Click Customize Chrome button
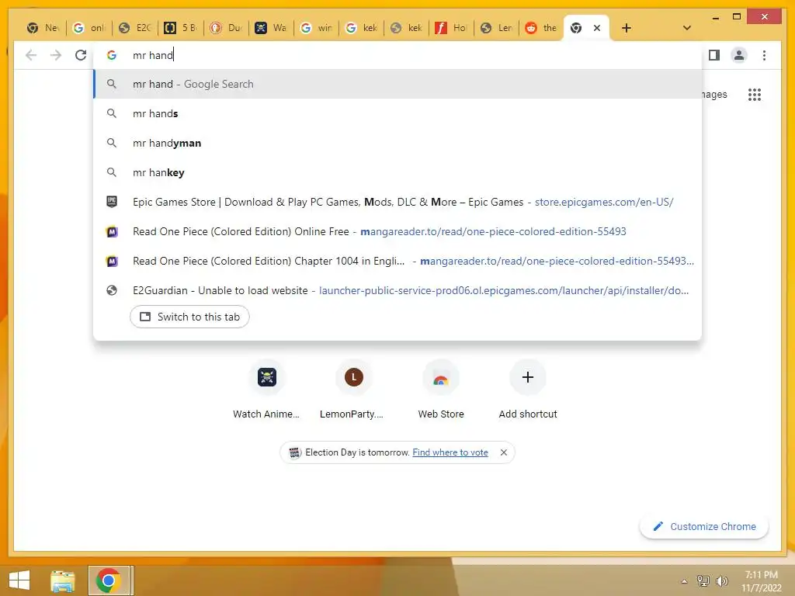This screenshot has height=596, width=795. (704, 527)
